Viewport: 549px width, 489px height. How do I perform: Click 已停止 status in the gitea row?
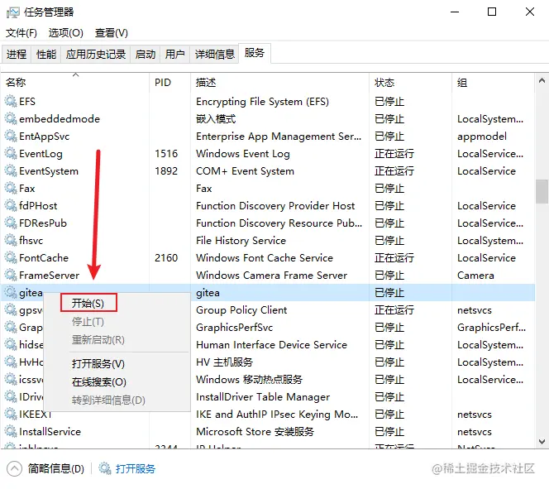click(389, 292)
